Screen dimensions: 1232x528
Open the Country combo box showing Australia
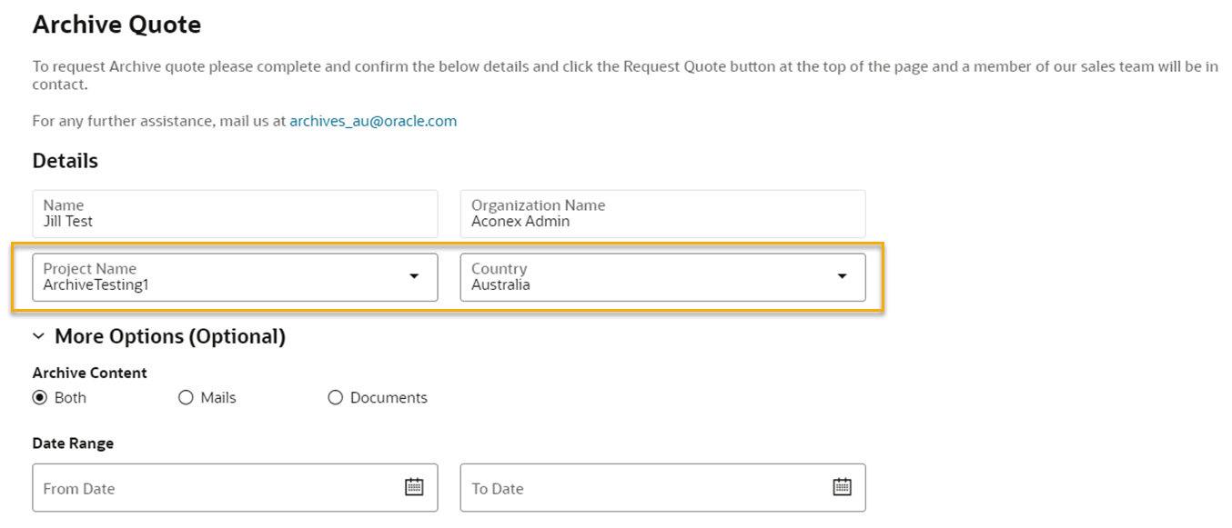(x=662, y=277)
